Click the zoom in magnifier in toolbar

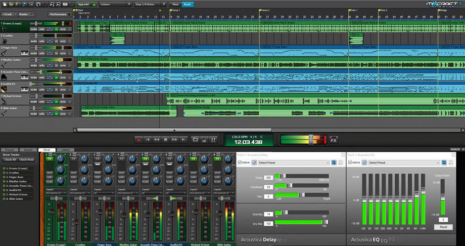52,4
